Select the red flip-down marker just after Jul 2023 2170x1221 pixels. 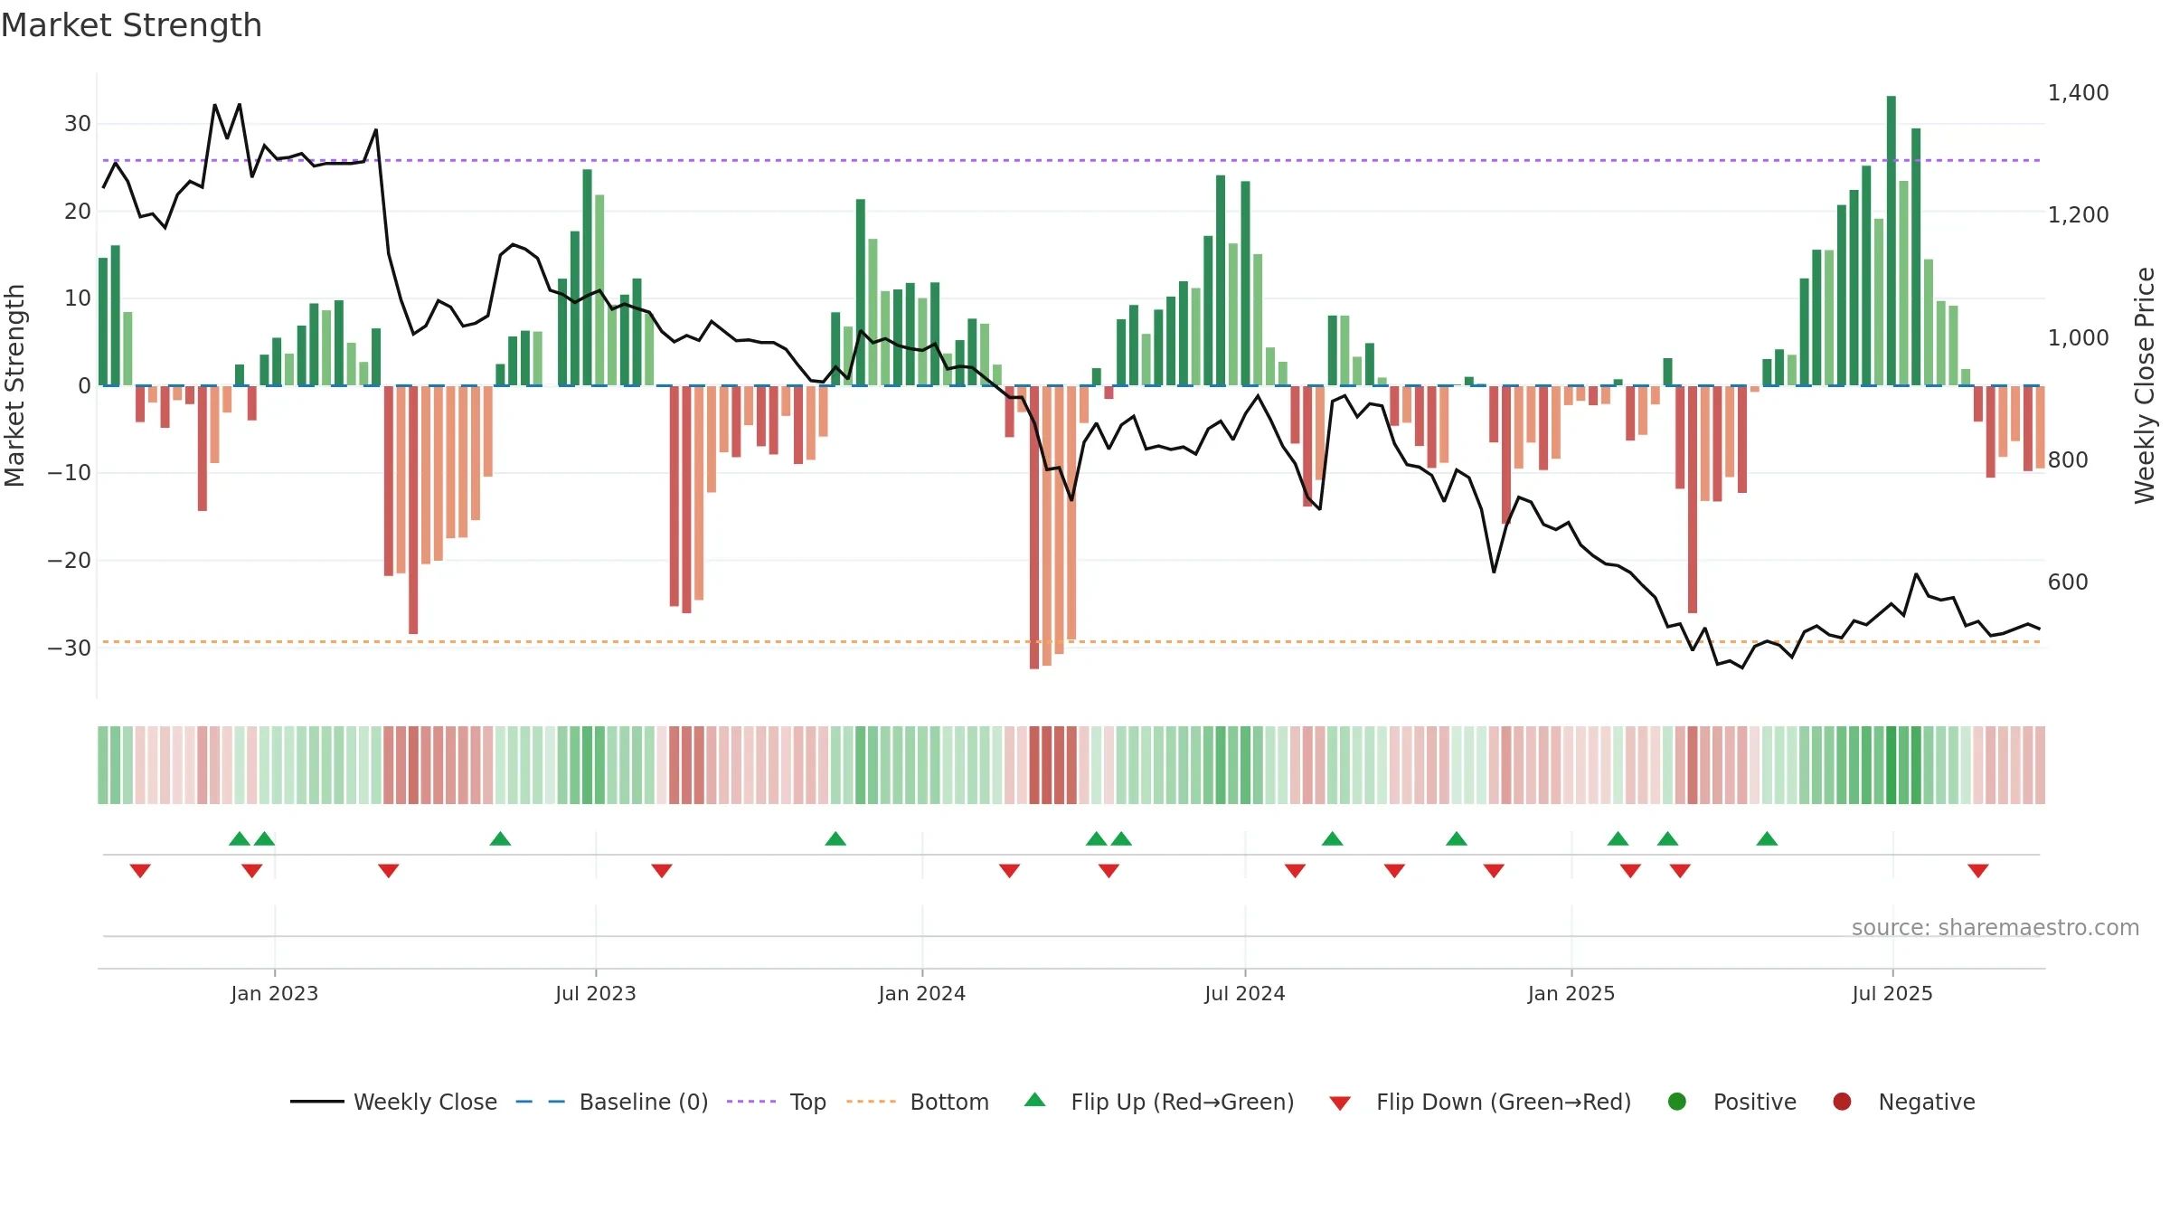pyautogui.click(x=662, y=871)
